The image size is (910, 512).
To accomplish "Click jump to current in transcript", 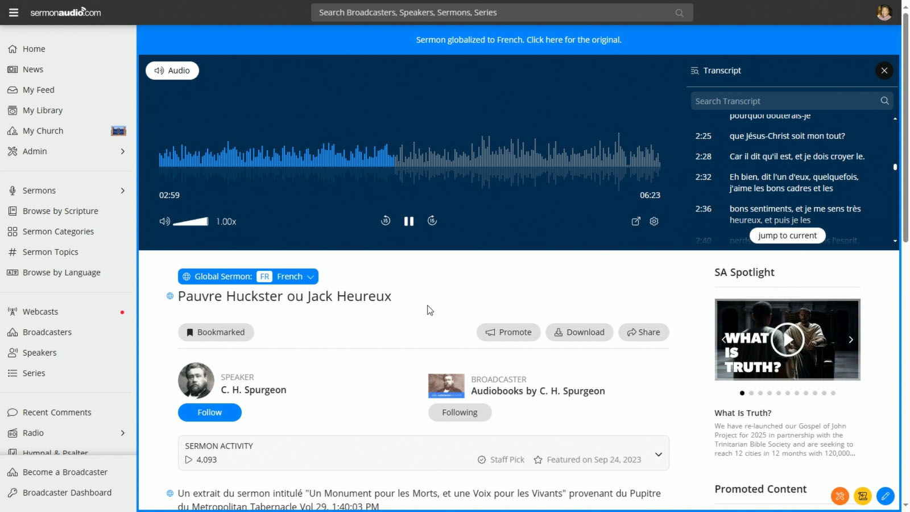I will click(x=787, y=236).
